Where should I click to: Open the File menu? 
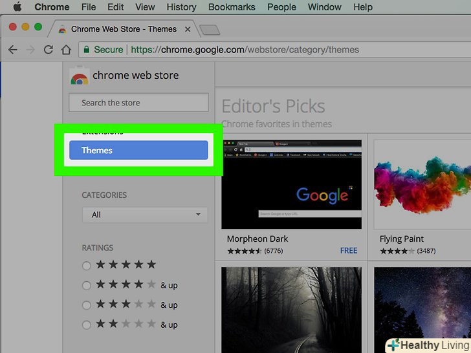89,7
